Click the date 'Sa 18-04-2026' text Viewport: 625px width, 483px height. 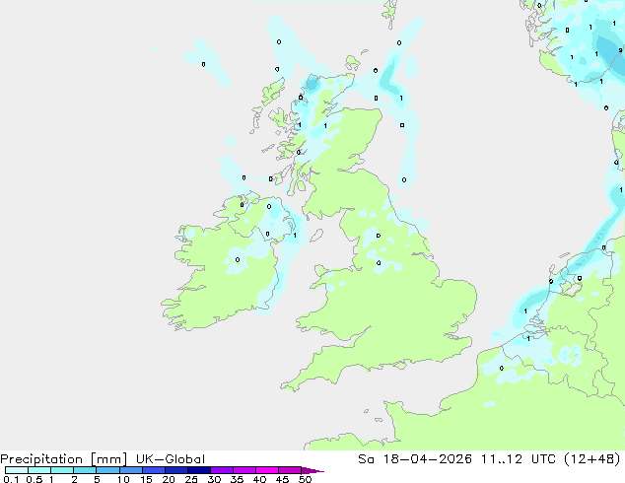(415, 459)
